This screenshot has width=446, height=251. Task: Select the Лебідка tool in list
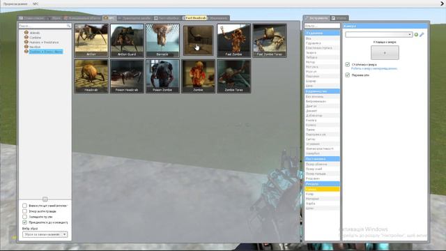click(x=322, y=57)
